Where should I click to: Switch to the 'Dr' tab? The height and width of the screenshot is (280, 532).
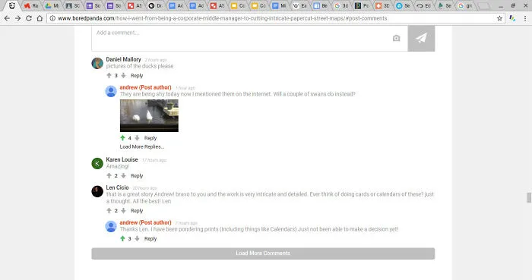155,6
